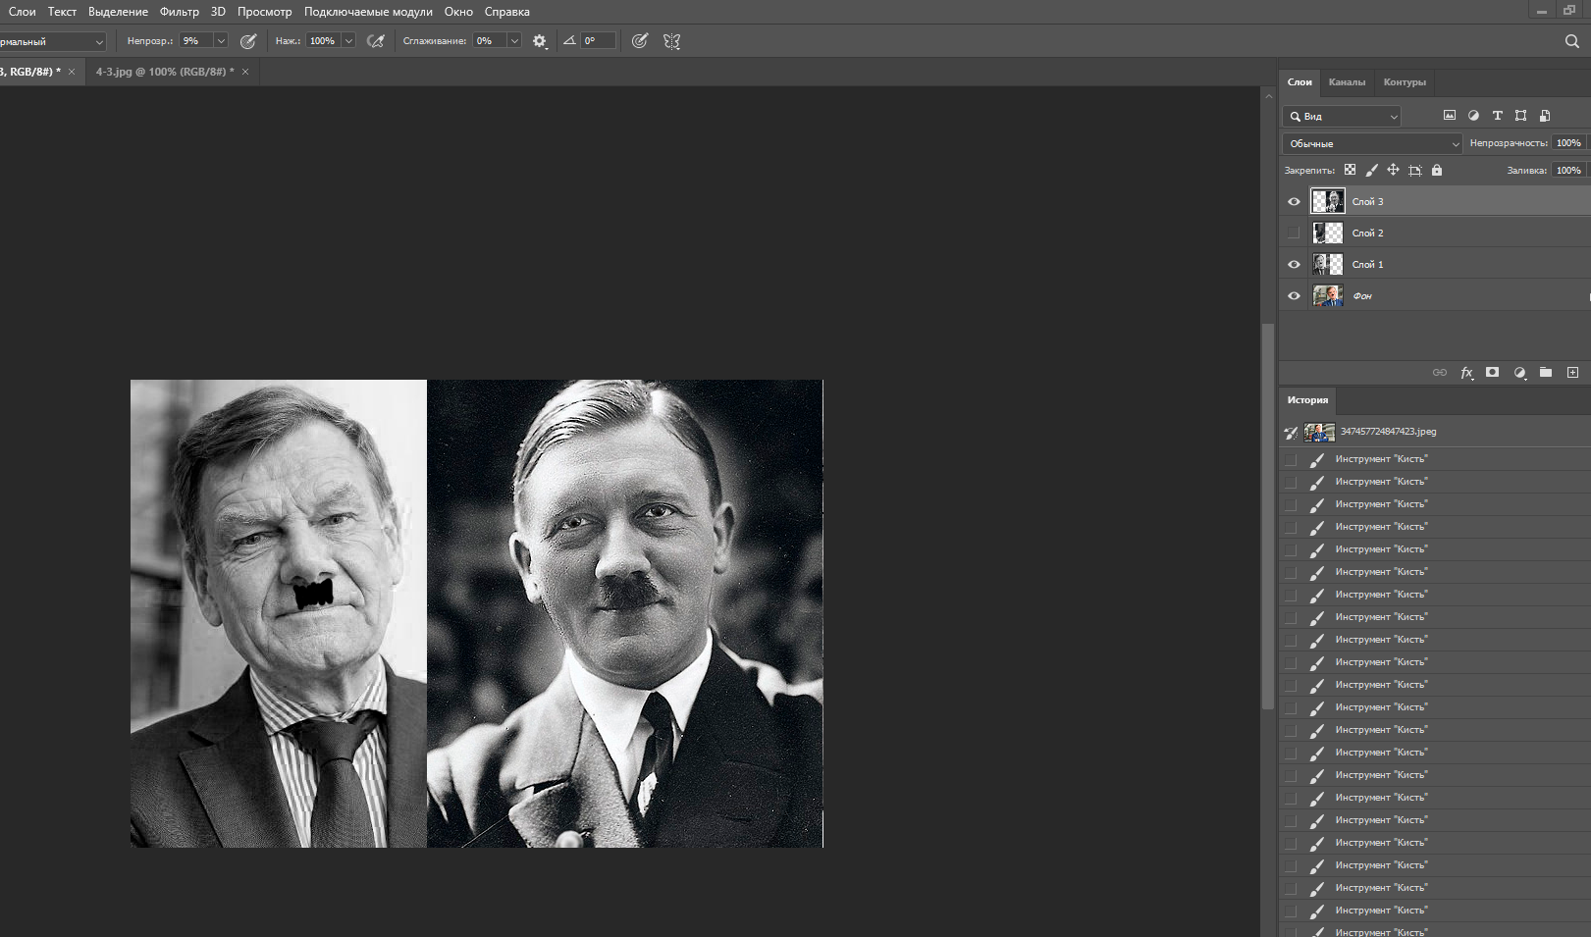The height and width of the screenshot is (937, 1591).
Task: Click the Слой 1 layer thumbnail
Action: coord(1328,265)
